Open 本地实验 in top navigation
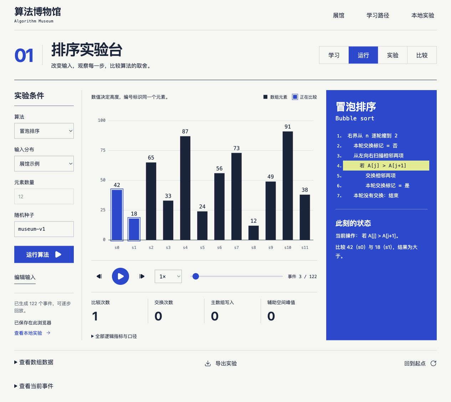 click(x=423, y=15)
